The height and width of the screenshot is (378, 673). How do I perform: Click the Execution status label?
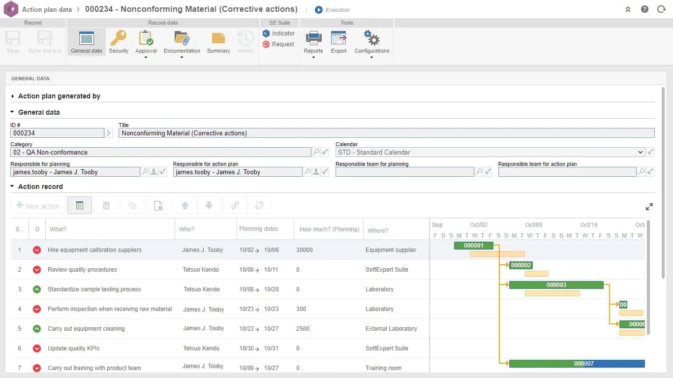[x=337, y=10]
